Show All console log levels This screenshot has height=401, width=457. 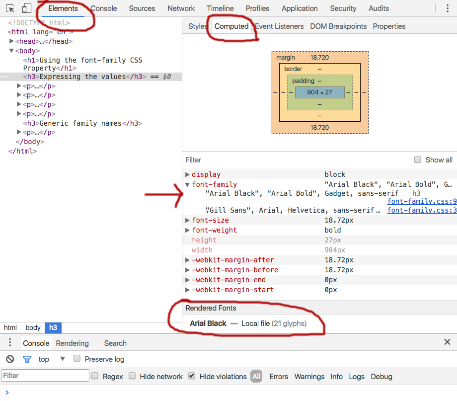[256, 377]
